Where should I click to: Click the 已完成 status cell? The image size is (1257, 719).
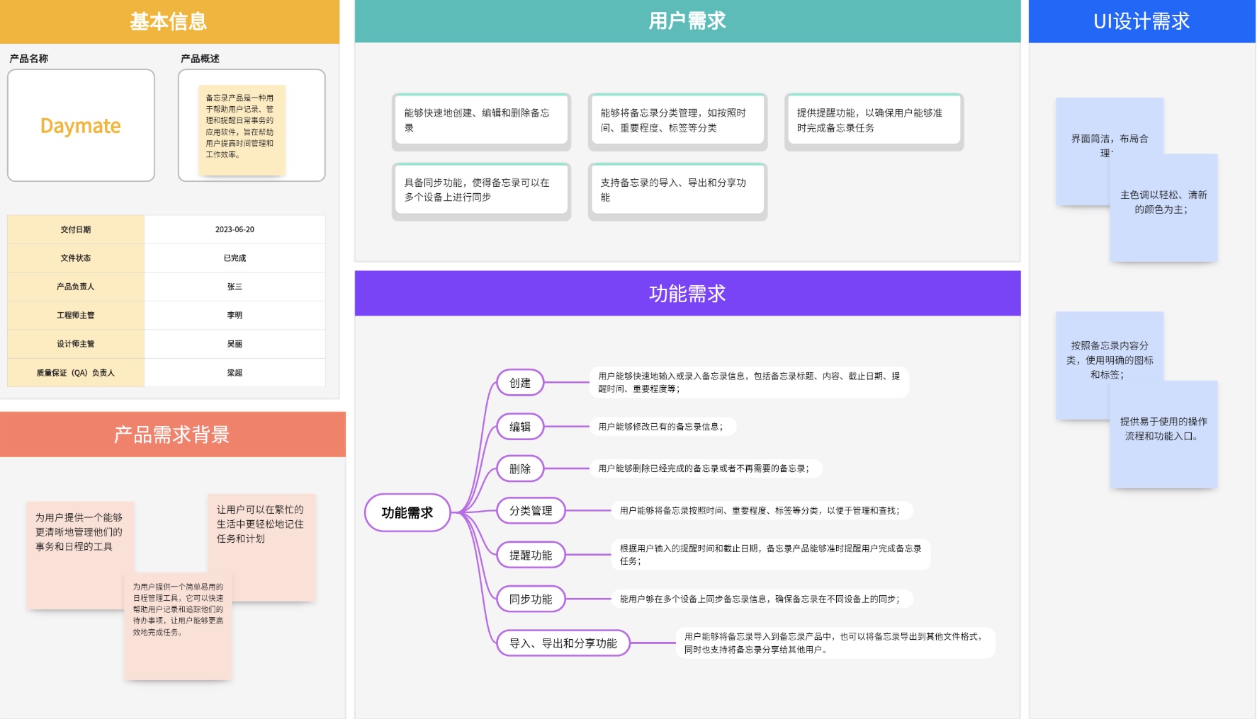235,258
